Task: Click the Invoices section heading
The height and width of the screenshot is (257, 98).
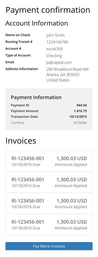Action: tap(21, 141)
